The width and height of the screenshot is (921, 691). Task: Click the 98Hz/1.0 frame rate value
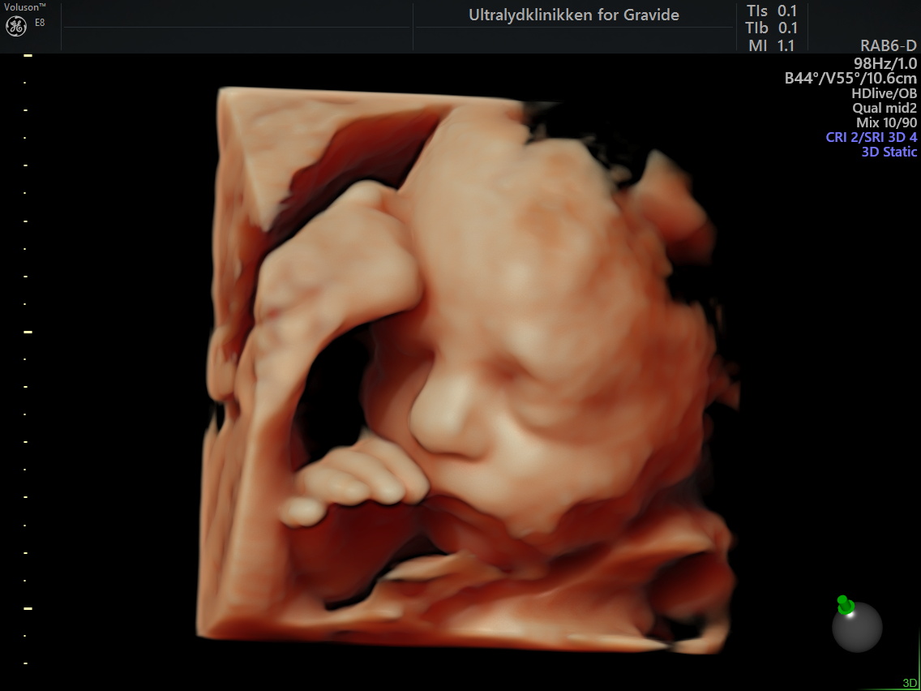tap(885, 63)
